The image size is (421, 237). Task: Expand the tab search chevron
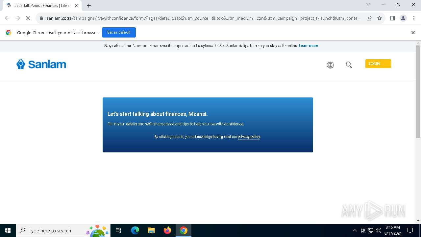(x=368, y=5)
